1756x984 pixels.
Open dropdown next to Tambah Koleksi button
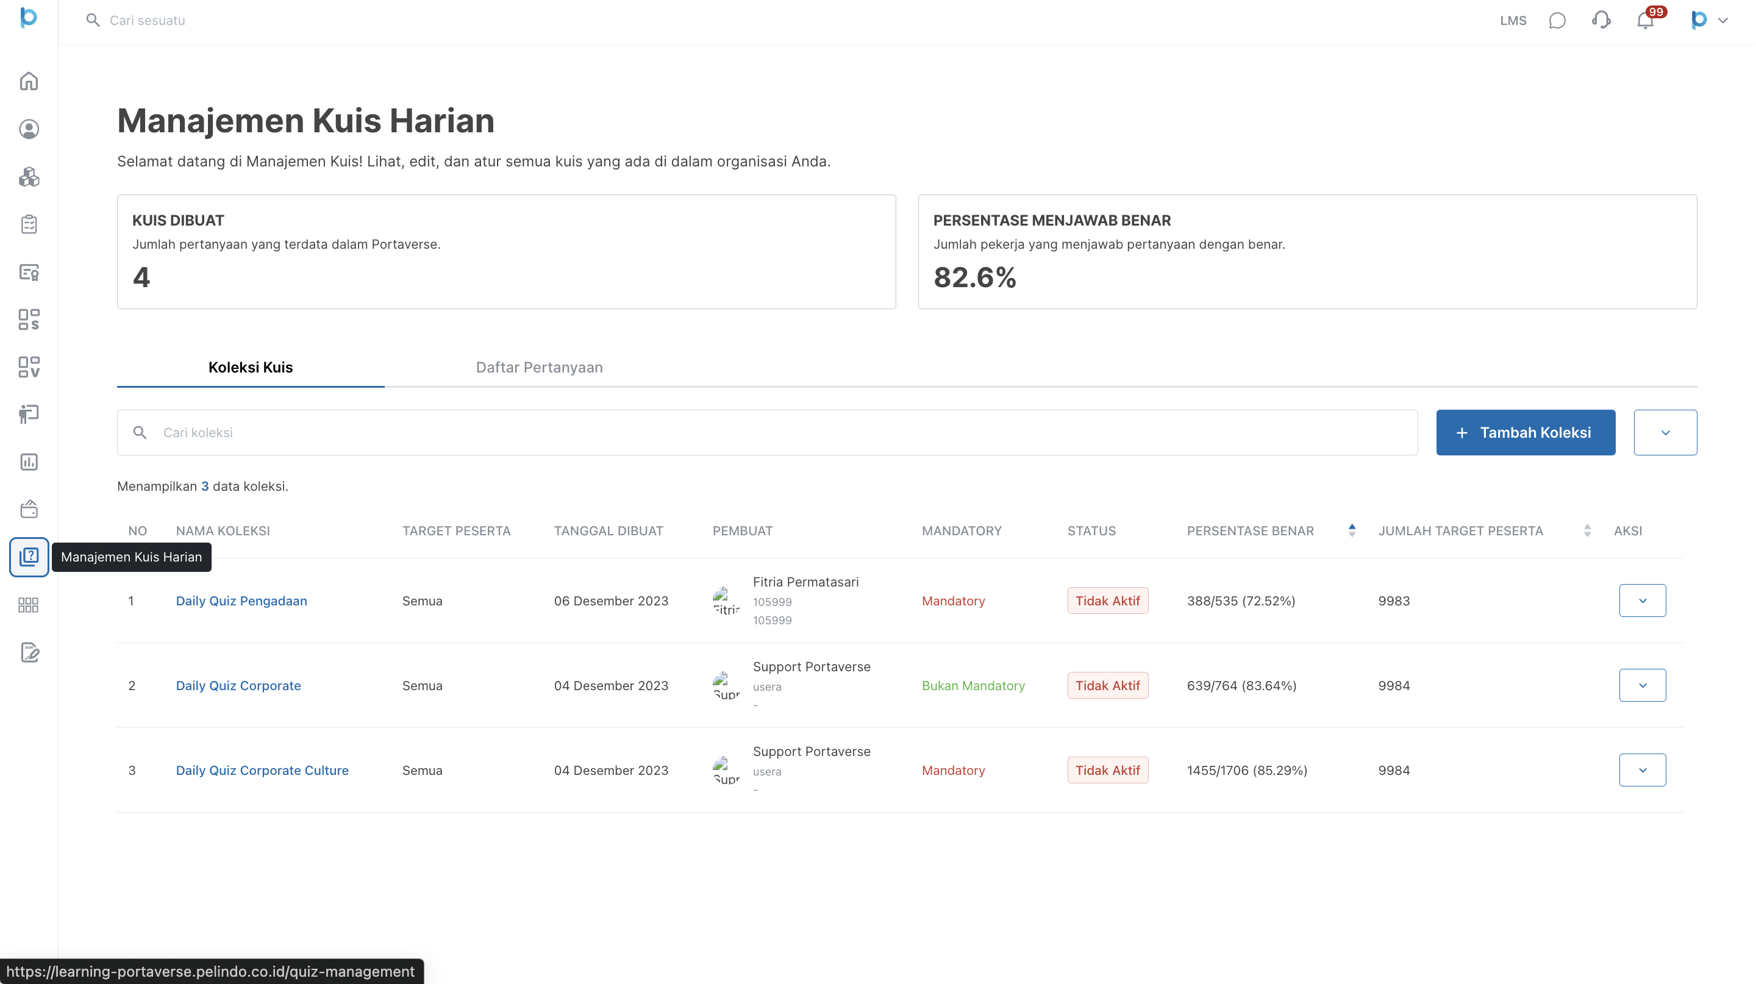pos(1665,433)
